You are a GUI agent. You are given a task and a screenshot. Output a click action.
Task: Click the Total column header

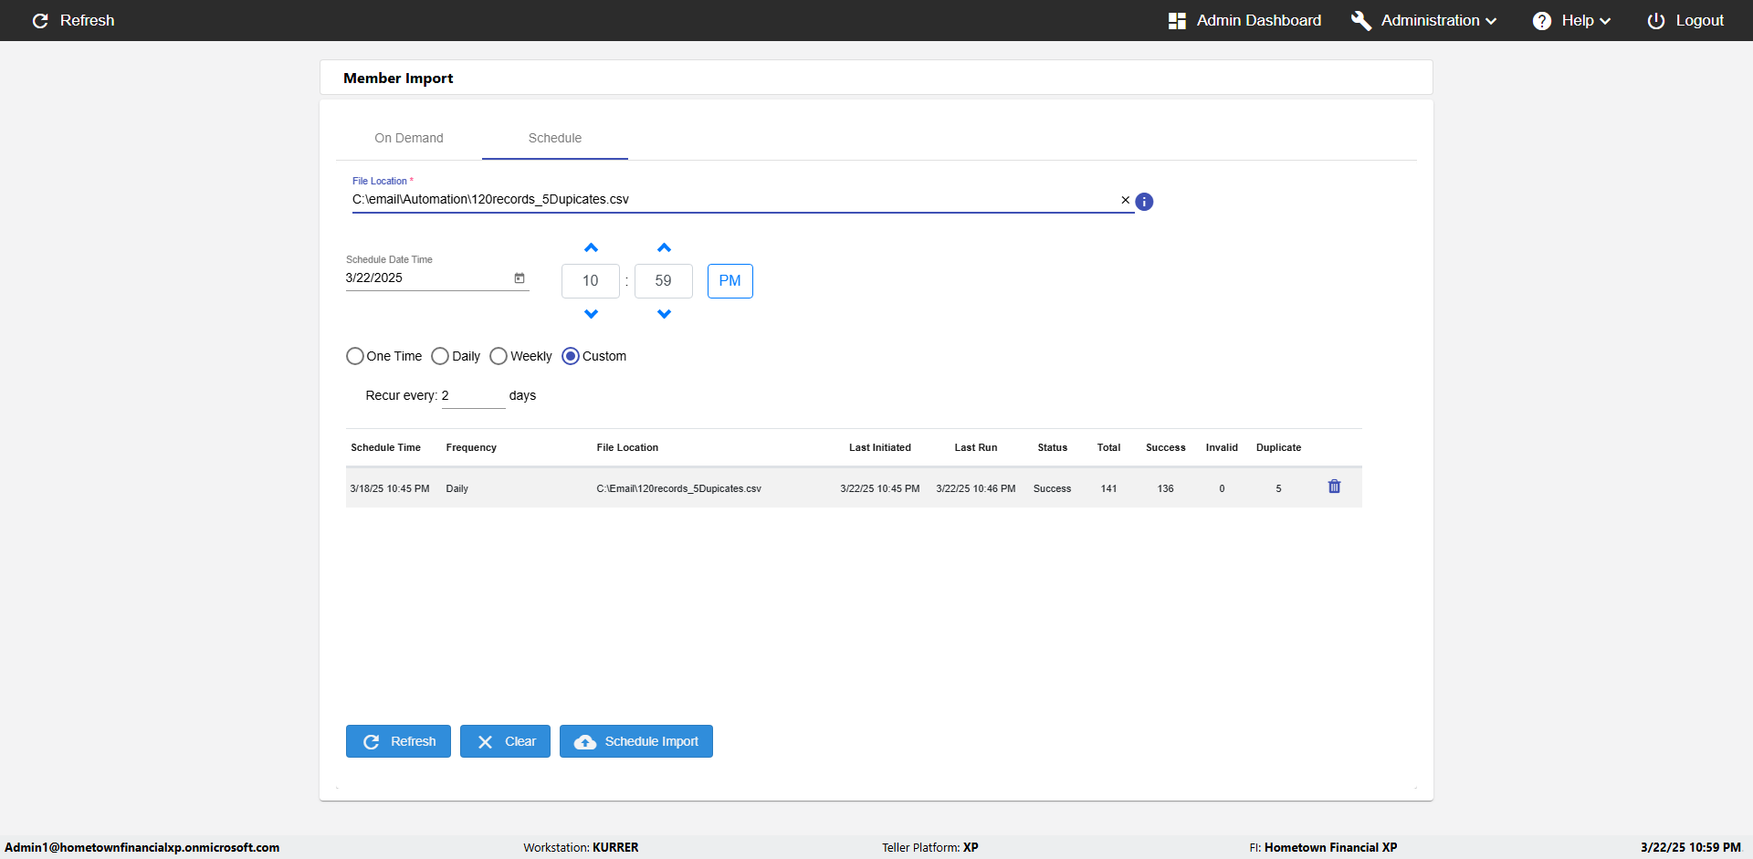pyautogui.click(x=1108, y=447)
